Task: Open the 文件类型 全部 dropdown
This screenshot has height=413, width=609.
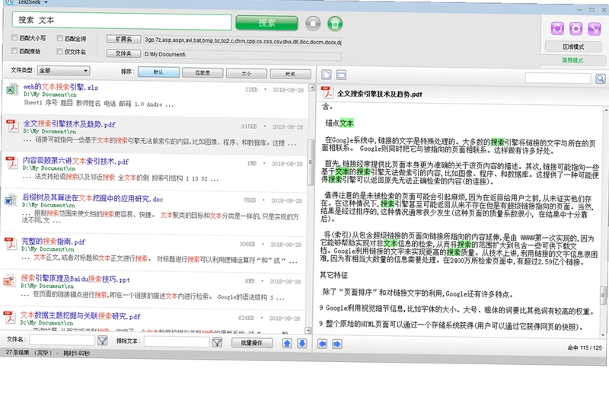Action: tap(64, 70)
